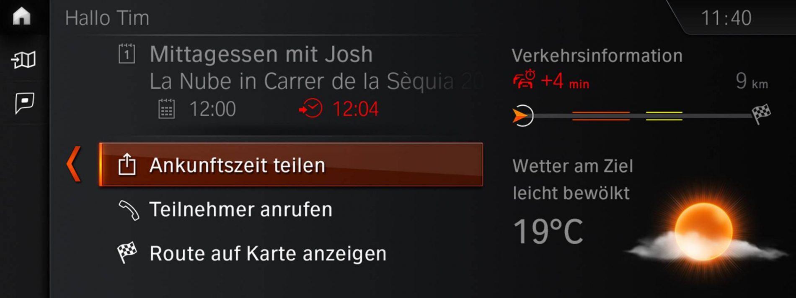Click the small calendar grid icon near 12:00

point(166,109)
